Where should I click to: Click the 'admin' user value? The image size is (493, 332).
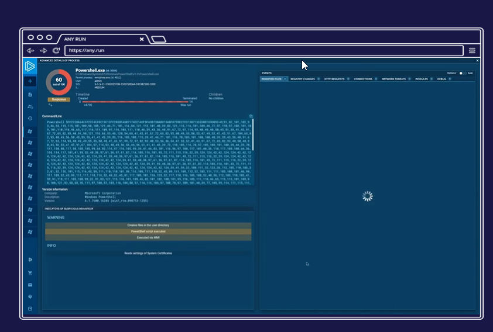click(98, 81)
